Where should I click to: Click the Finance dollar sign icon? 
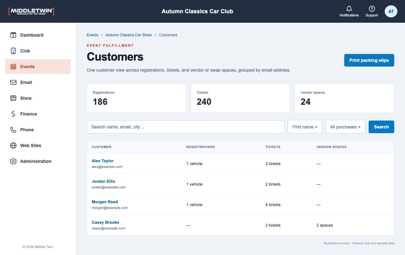(x=13, y=114)
